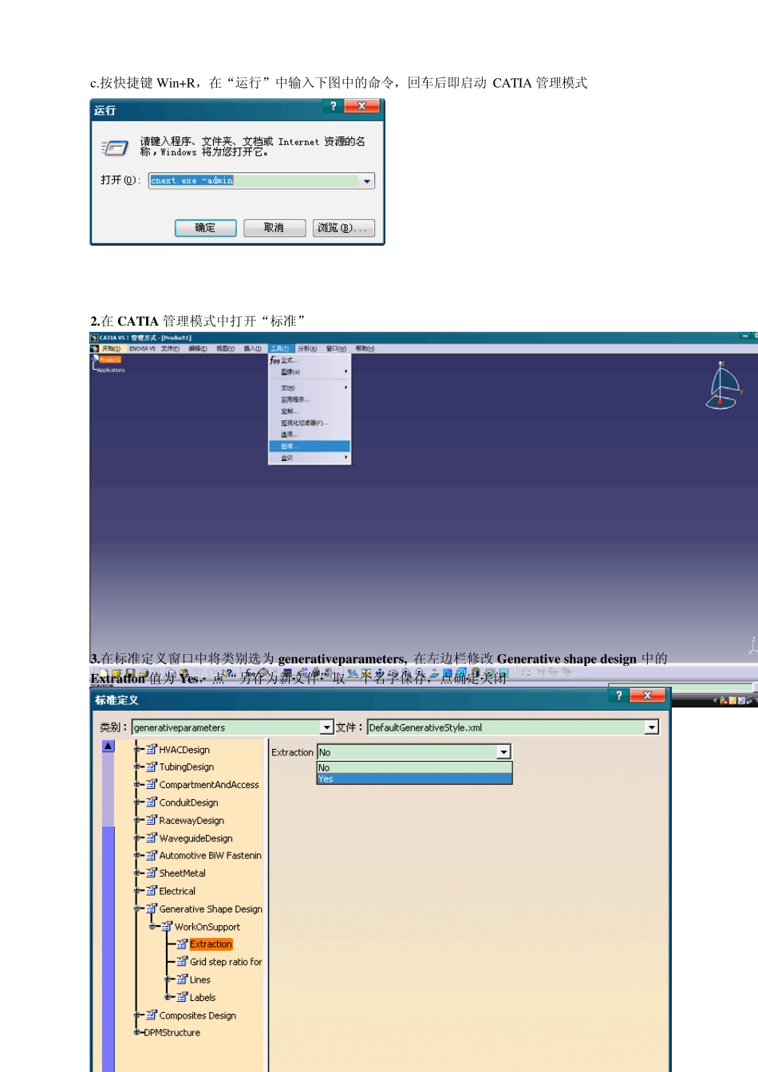Open the 帮助 menu in CATIA

[365, 349]
